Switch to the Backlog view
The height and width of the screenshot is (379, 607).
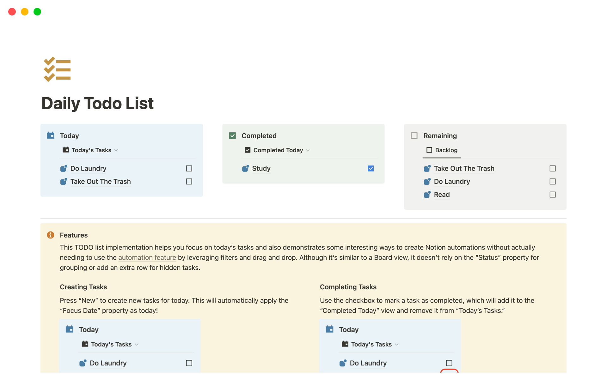pyautogui.click(x=446, y=150)
